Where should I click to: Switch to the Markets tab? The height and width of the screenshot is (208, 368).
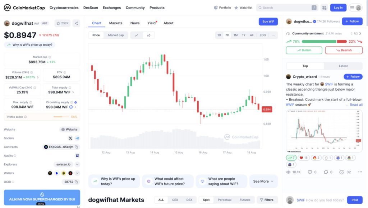[116, 23]
